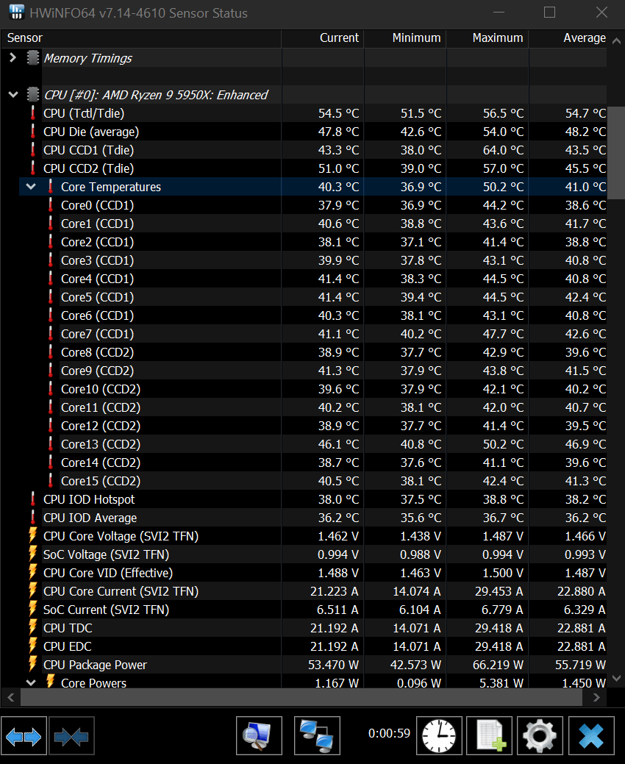Image resolution: width=625 pixels, height=764 pixels.
Task: Select the Core5 (CCD1) row label
Action: coord(98,297)
